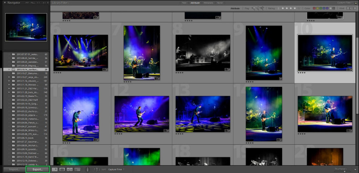This screenshot has height=173, width=359.
Task: Click the Navigator preview image
Action: pos(26,27)
